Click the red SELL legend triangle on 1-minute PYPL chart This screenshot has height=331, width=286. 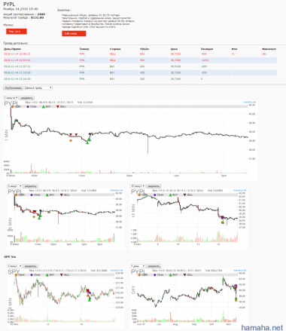coord(58,106)
